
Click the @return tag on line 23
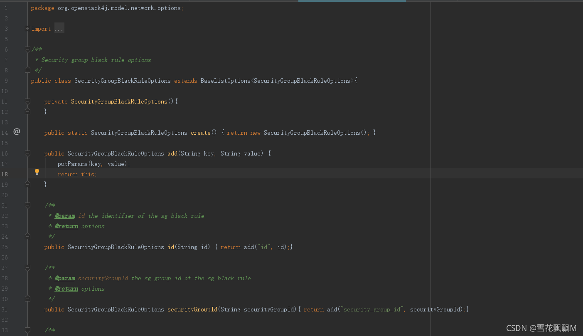tap(66, 226)
